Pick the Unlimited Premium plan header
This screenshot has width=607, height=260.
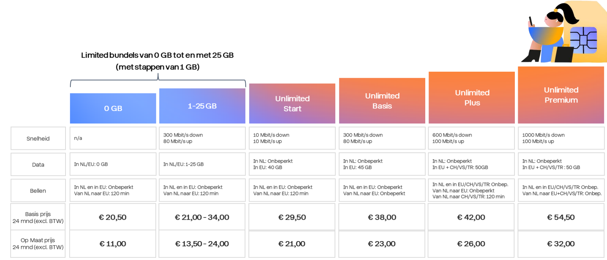coord(561,95)
